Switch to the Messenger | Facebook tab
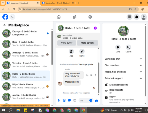The image size is (148, 113). (23, 3)
